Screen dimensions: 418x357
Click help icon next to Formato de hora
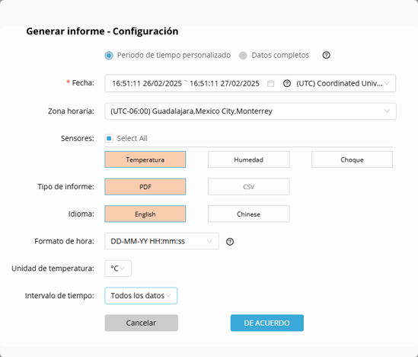tap(230, 242)
